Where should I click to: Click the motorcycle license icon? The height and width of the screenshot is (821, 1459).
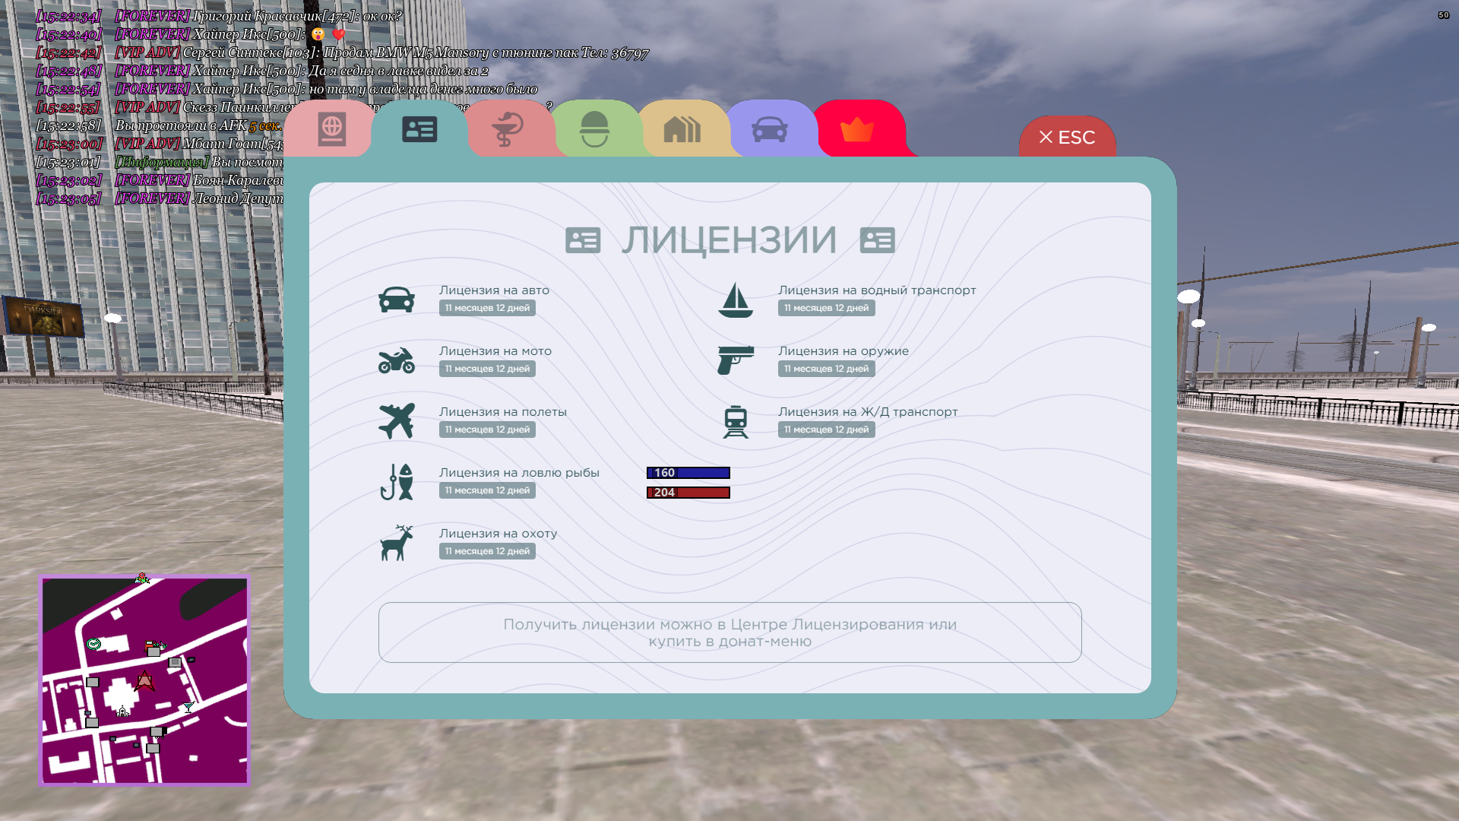(x=397, y=360)
